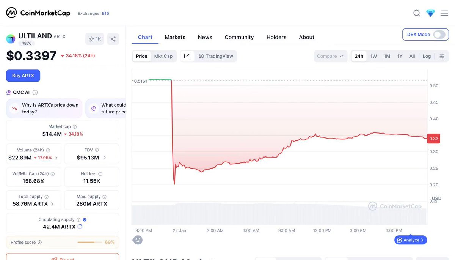The width and height of the screenshot is (455, 260).
Task: Click the #876 rank badge
Action: click(x=26, y=43)
